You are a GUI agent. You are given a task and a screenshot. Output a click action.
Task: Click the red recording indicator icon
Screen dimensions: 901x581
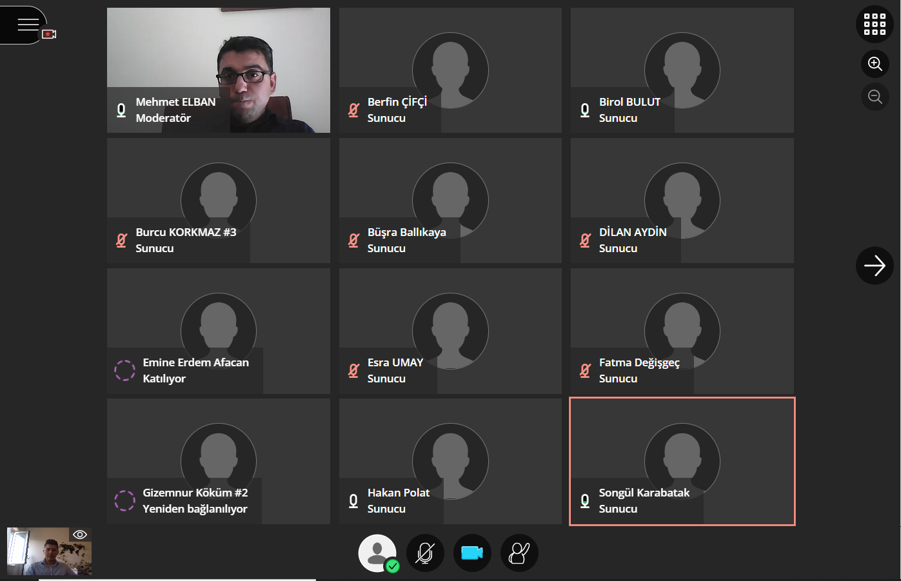(49, 34)
